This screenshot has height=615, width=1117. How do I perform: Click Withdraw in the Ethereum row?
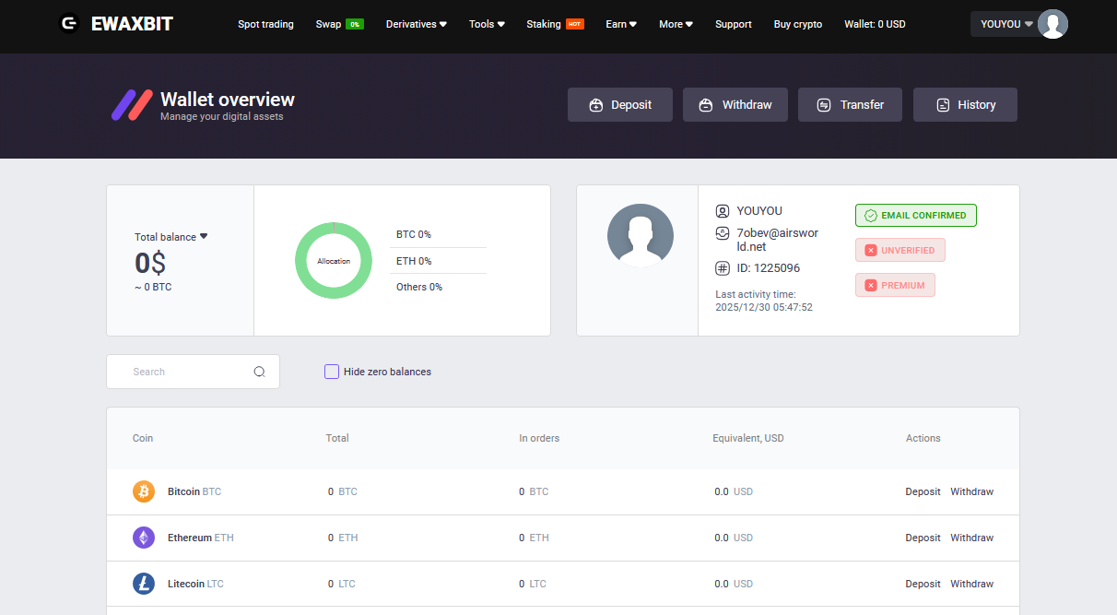972,538
